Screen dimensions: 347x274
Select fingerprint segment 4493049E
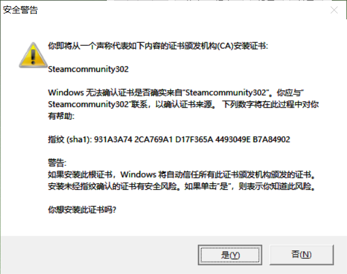tap(233, 139)
